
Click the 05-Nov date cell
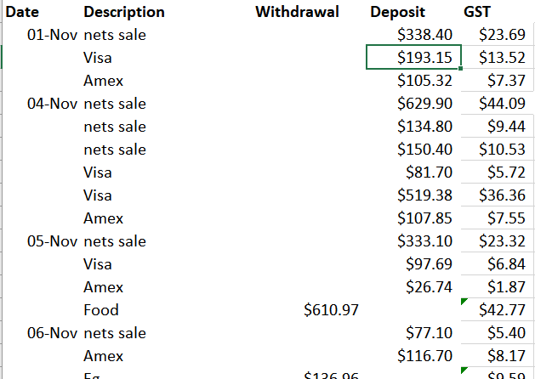[53, 241]
